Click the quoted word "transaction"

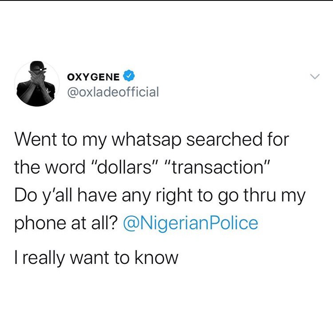coord(218,167)
